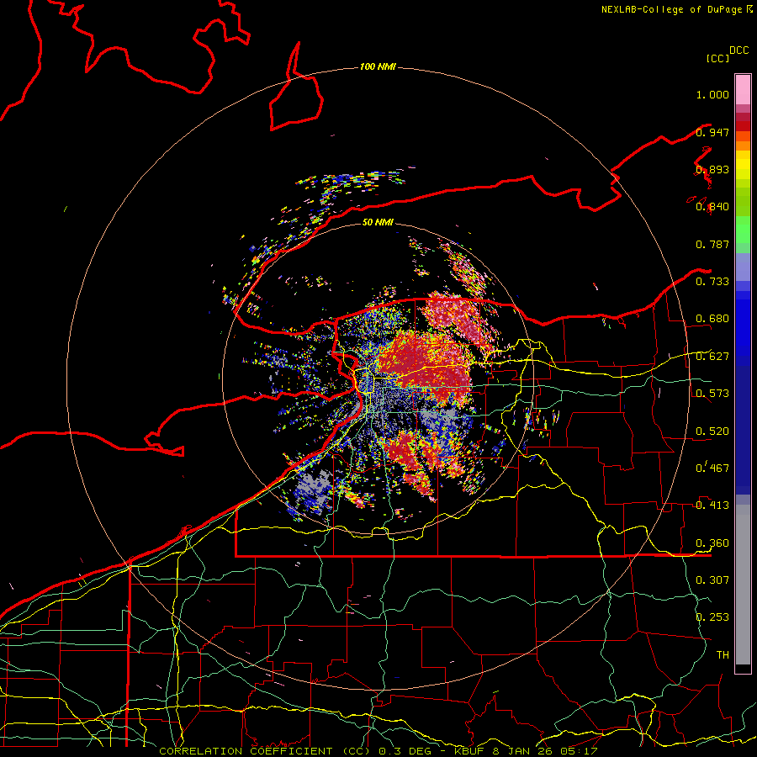The width and height of the screenshot is (757, 757).
Task: Click the CORRELATION COEFFICIENT caption words
Action: [x=246, y=751]
